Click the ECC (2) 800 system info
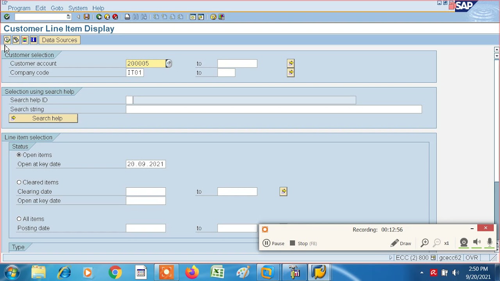Viewport: 500px width, 281px height. point(412,258)
